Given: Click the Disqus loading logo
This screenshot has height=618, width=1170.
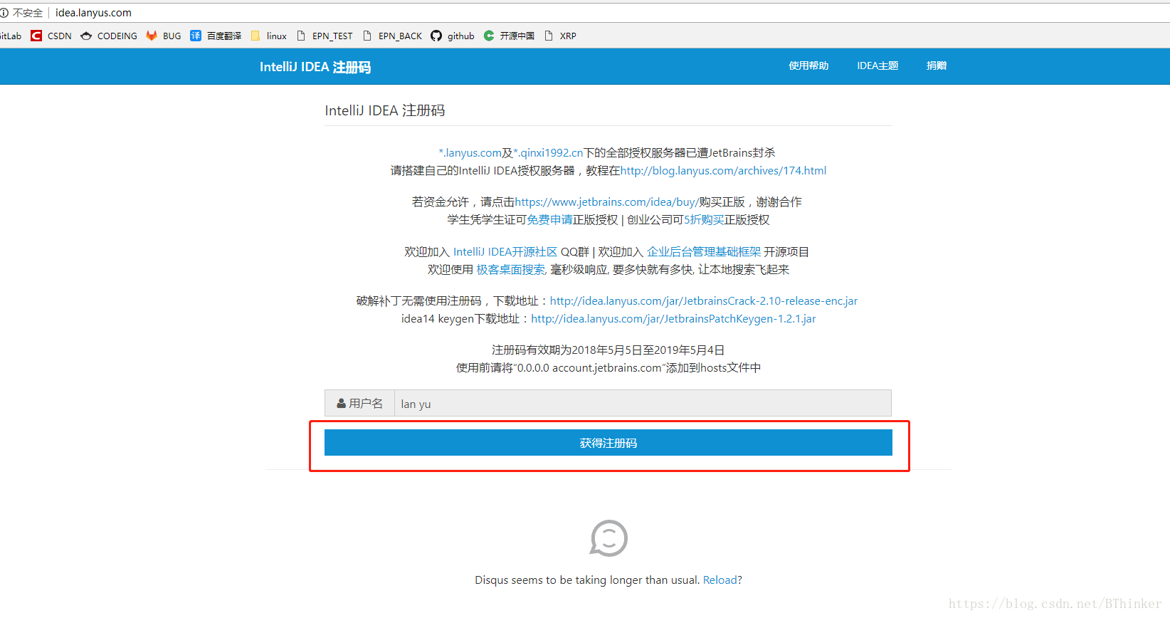Looking at the screenshot, I should [608, 538].
